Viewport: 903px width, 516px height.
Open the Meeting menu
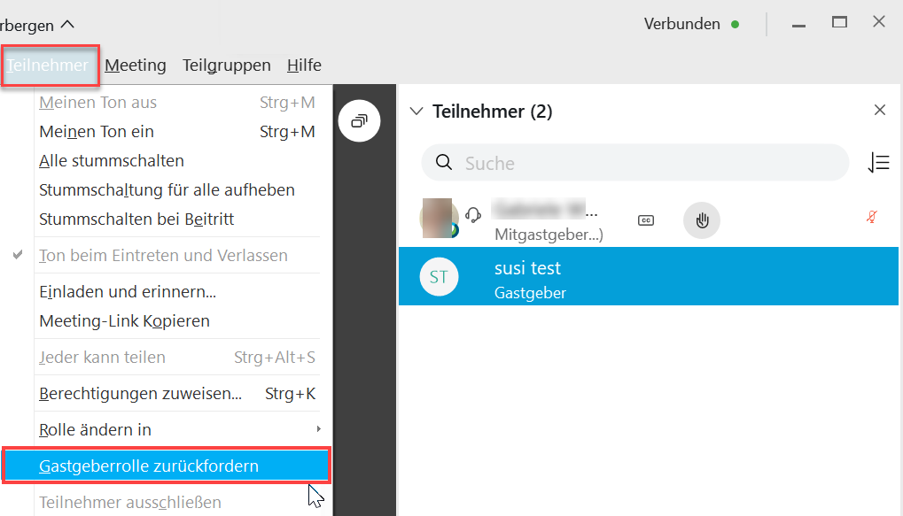tap(136, 65)
